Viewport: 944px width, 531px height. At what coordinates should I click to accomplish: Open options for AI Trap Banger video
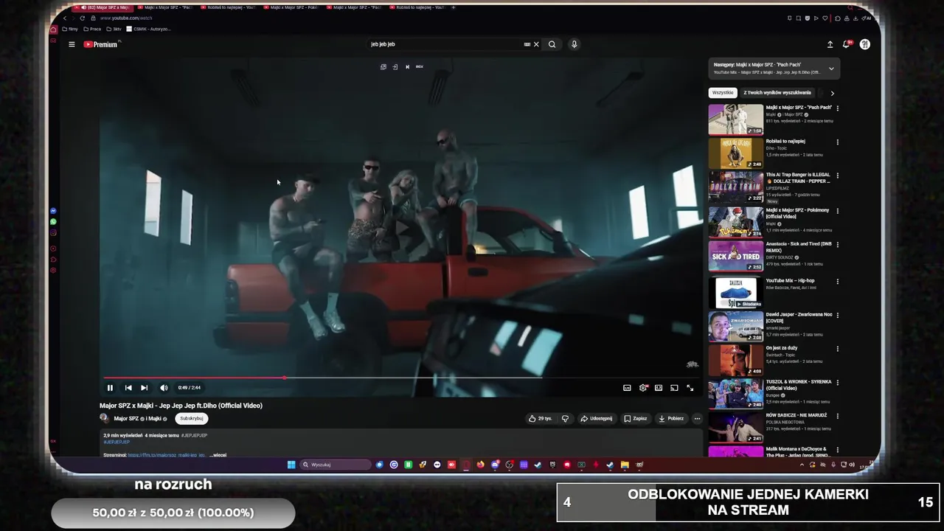click(x=838, y=176)
